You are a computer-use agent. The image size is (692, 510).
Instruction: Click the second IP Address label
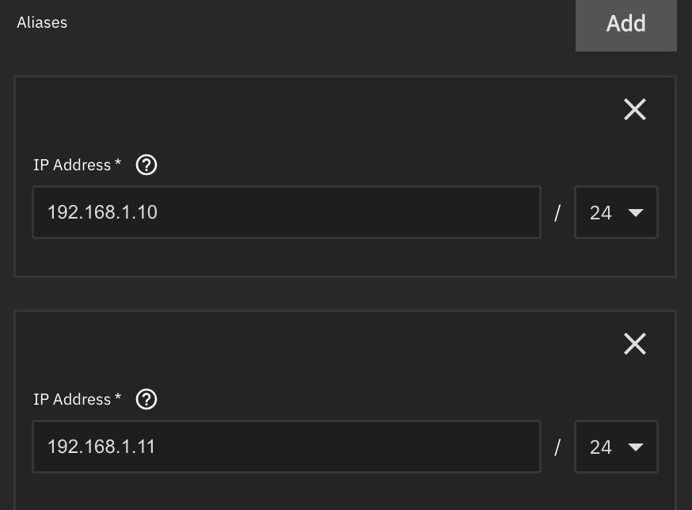pyautogui.click(x=72, y=400)
